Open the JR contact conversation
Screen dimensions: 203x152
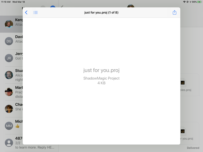(9, 58)
